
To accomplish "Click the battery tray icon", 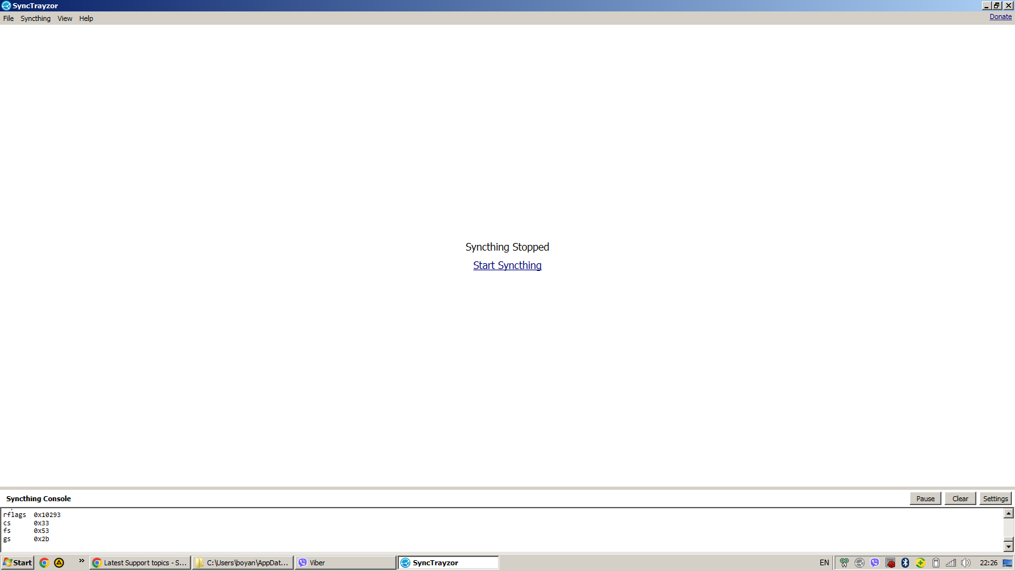I will pos(936,563).
